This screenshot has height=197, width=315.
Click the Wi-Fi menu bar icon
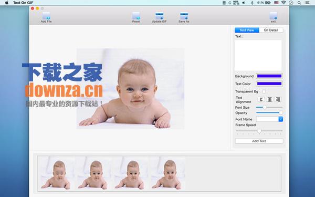(283, 3)
